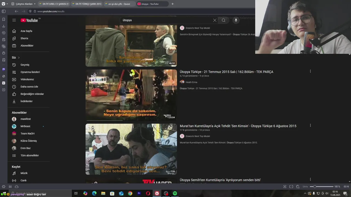351x197 pixels.
Task: Open the Murat'tan Kurretülayn'a tehdit thumbnail
Action: point(131,149)
